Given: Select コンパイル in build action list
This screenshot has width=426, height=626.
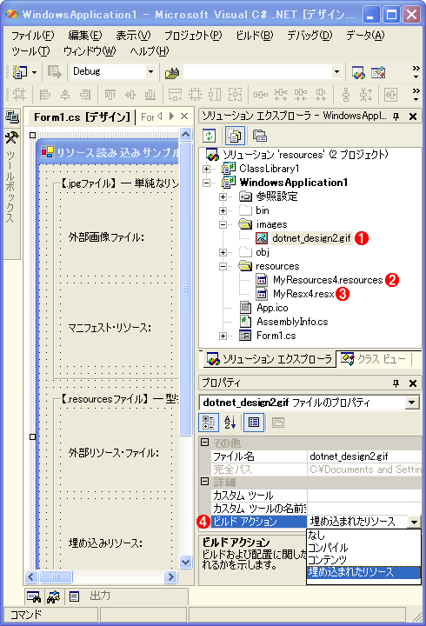Looking at the screenshot, I should click(x=363, y=548).
